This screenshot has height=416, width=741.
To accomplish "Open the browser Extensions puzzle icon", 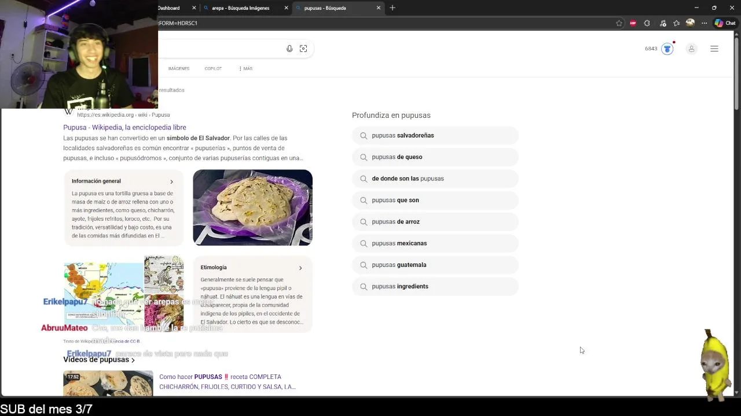I will pos(647,23).
